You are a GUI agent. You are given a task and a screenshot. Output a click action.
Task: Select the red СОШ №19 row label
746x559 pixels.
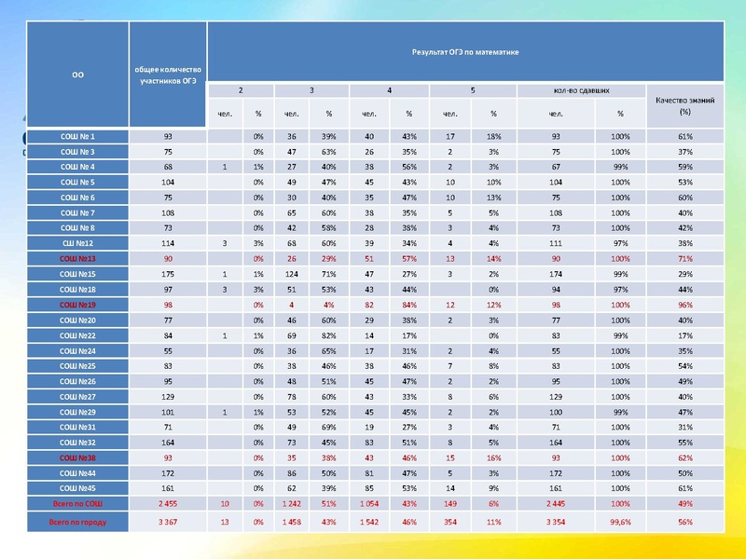pyautogui.click(x=77, y=305)
